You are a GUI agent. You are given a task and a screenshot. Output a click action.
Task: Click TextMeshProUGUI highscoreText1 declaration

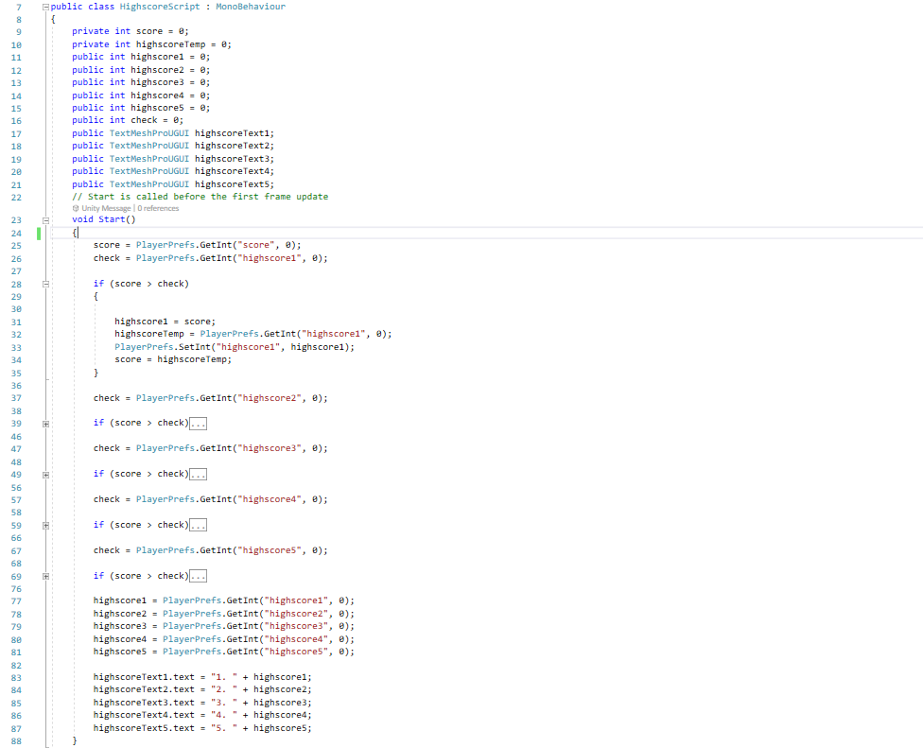(173, 133)
